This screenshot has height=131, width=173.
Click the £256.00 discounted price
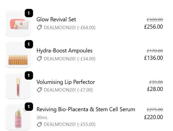click(x=153, y=27)
